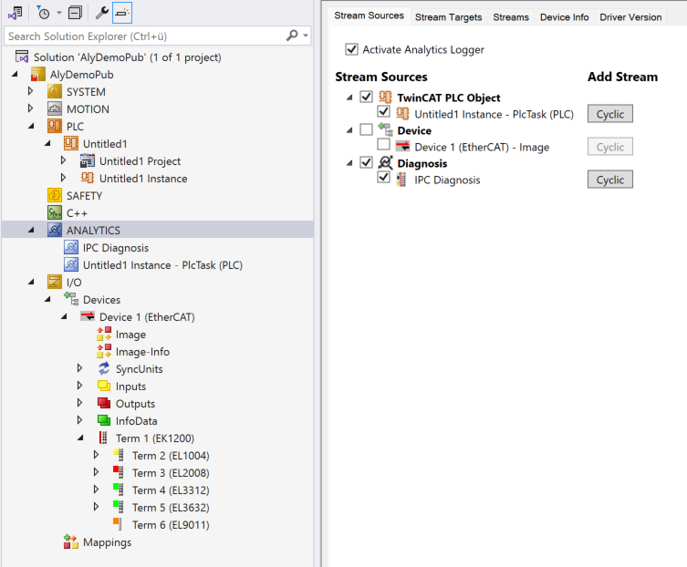The width and height of the screenshot is (687, 567).
Task: Expand Term 5 (EL3632) terminal
Action: pos(96,507)
